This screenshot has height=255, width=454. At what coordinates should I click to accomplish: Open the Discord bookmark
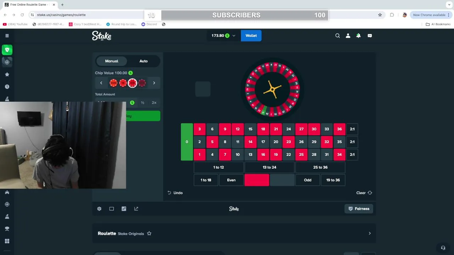(149, 24)
